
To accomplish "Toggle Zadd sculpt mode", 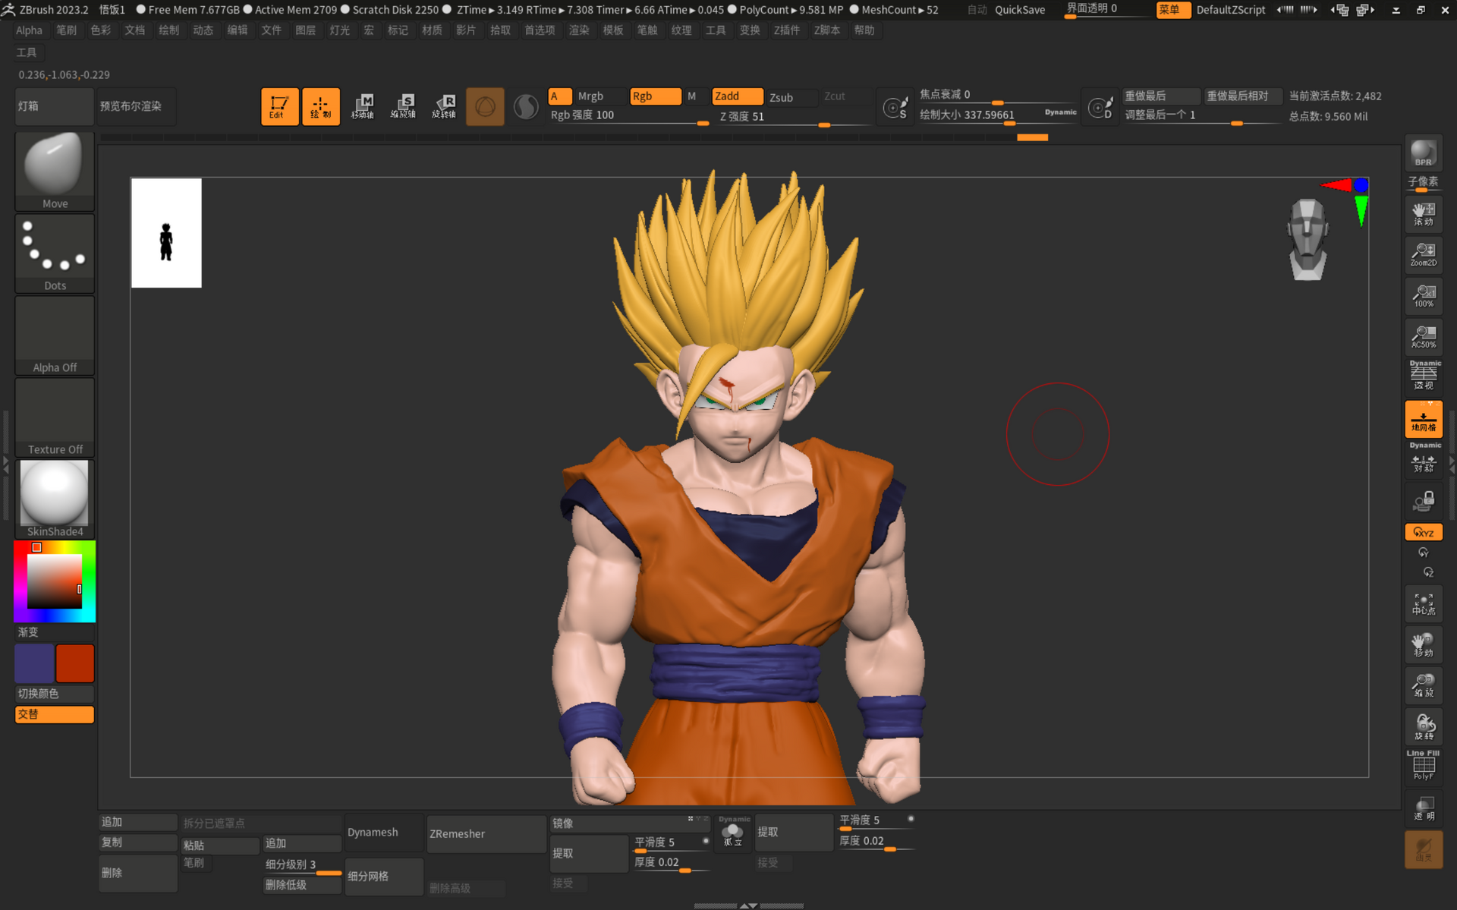I will click(x=737, y=96).
